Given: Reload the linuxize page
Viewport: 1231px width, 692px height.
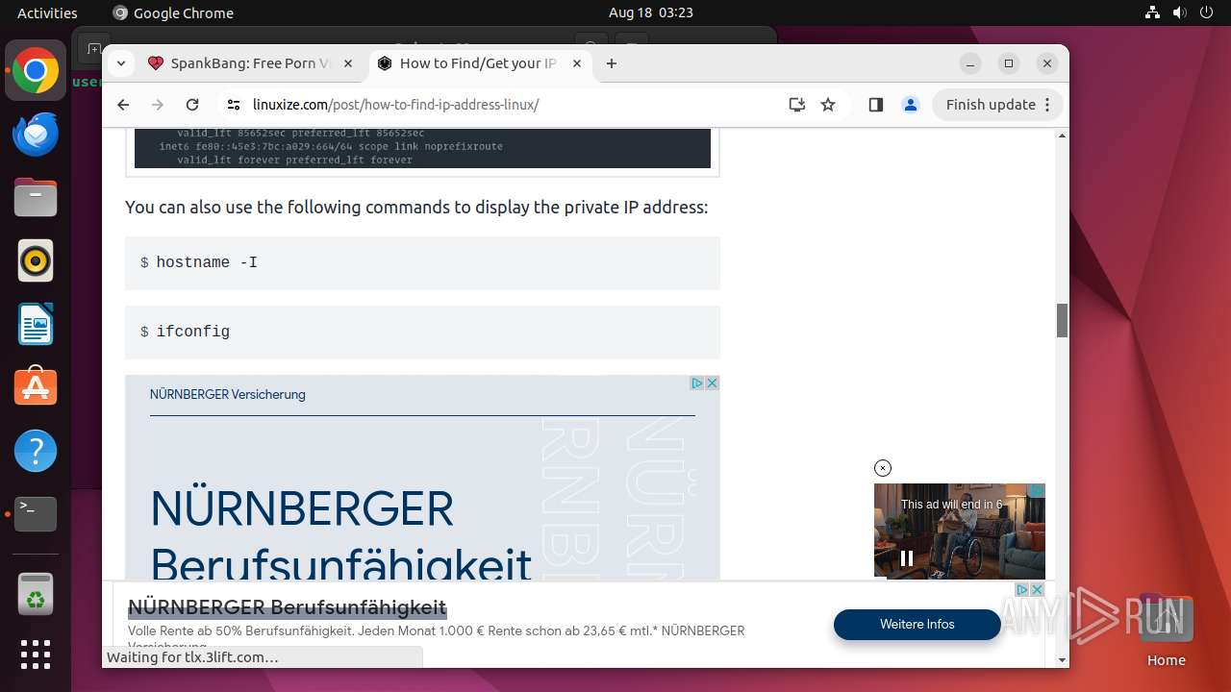Looking at the screenshot, I should pos(192,105).
